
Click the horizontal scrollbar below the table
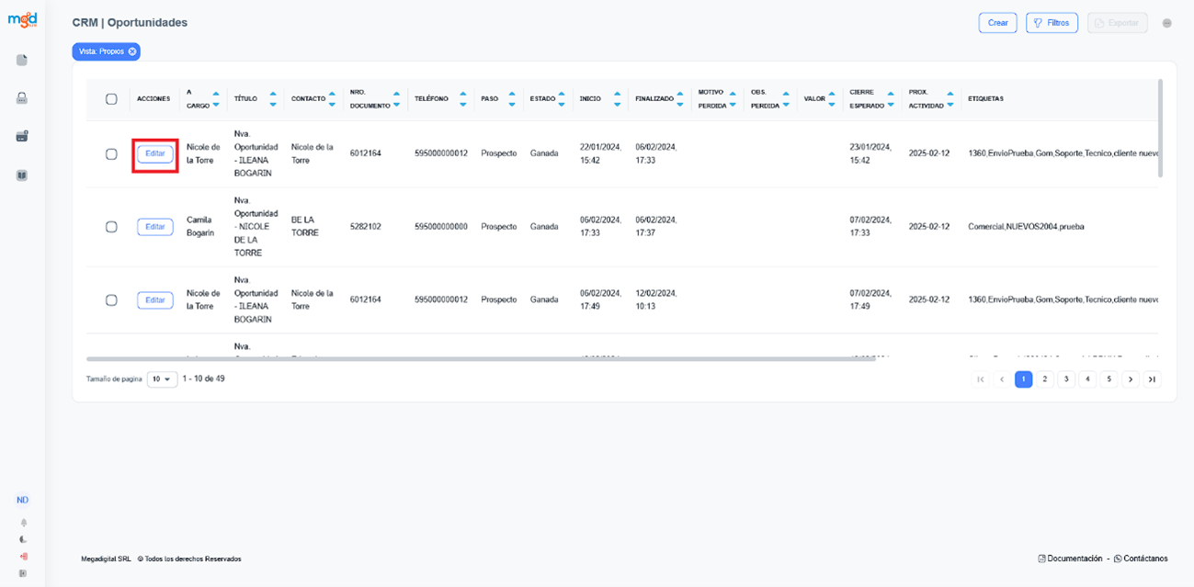tap(460, 359)
